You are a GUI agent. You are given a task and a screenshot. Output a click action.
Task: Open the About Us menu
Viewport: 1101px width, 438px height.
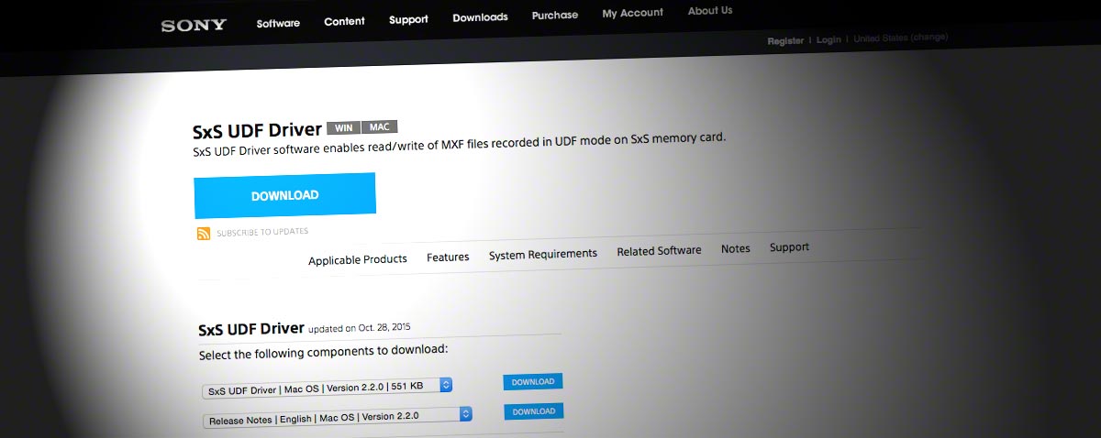click(710, 11)
